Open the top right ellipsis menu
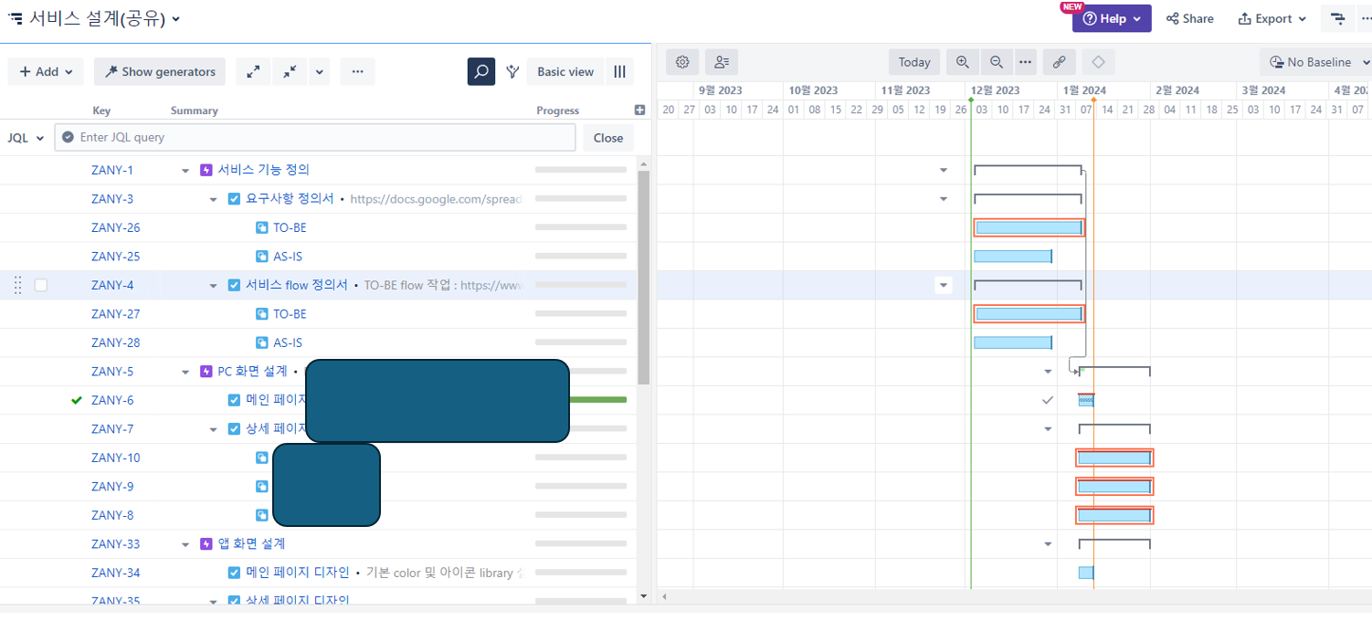This screenshot has height=621, width=1372. (x=1367, y=18)
